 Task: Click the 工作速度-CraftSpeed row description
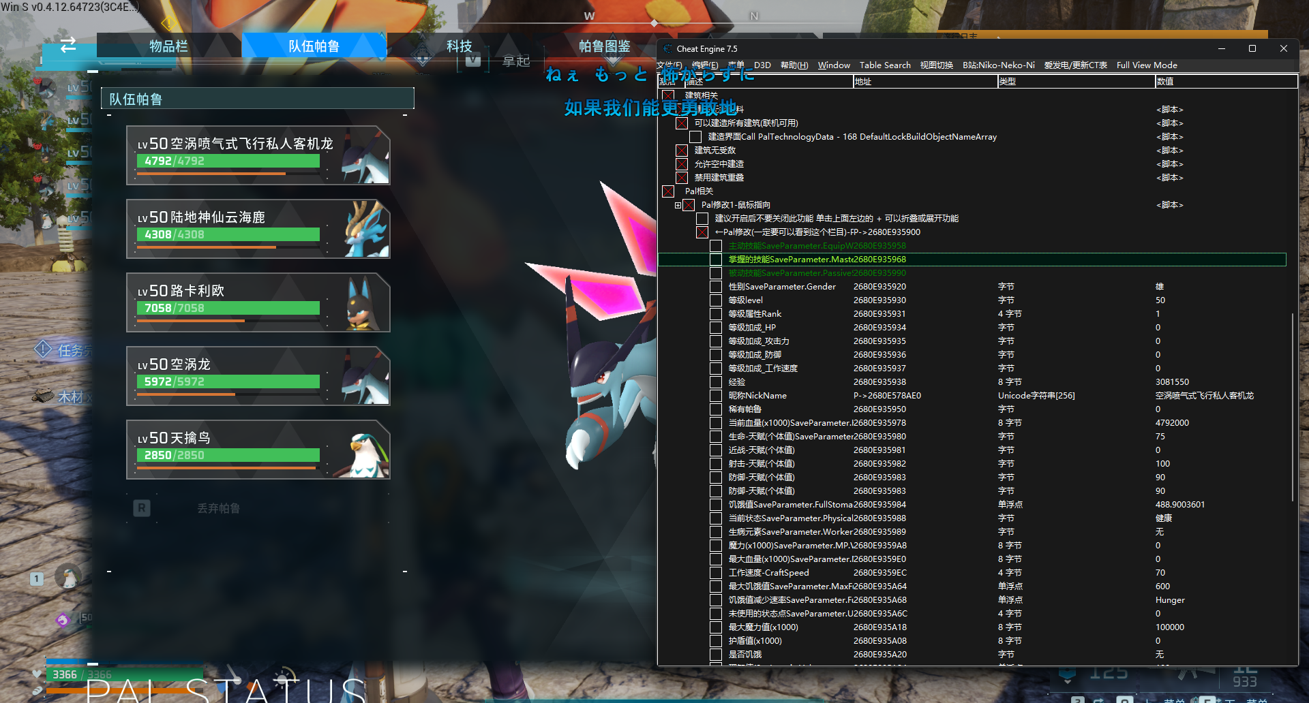(768, 573)
